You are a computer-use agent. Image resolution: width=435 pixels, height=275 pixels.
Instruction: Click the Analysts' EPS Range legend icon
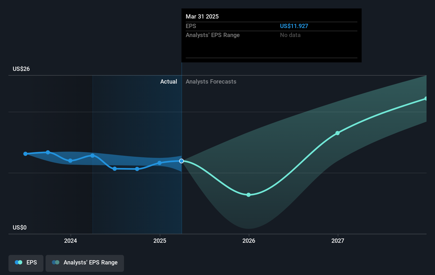[x=56, y=262]
